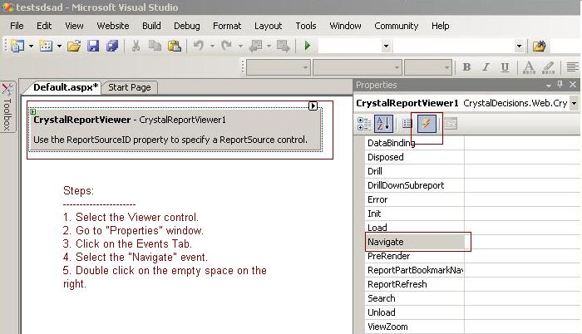Click the value field next to Load
The image size is (582, 334).
click(x=522, y=228)
